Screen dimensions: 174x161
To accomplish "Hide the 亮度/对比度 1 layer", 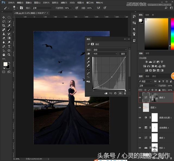I will (x=140, y=117).
